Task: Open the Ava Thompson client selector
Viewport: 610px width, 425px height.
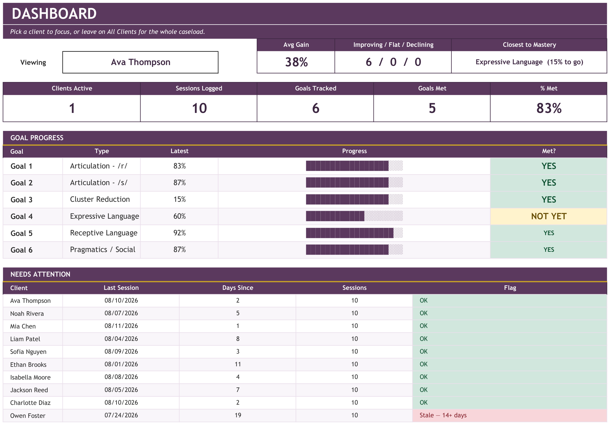Action: tap(140, 62)
